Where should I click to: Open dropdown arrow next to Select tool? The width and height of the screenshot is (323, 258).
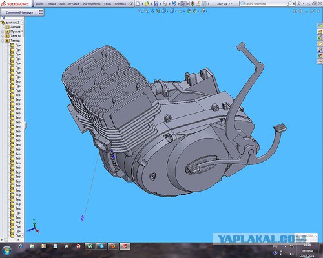(188, 4)
